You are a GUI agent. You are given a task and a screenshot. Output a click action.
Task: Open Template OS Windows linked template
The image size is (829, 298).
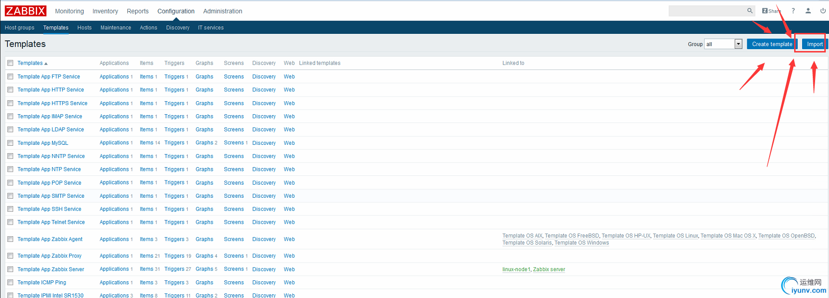pos(581,243)
